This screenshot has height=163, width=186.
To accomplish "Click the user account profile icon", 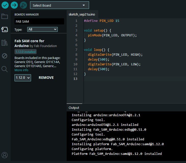I will point(5,155).
